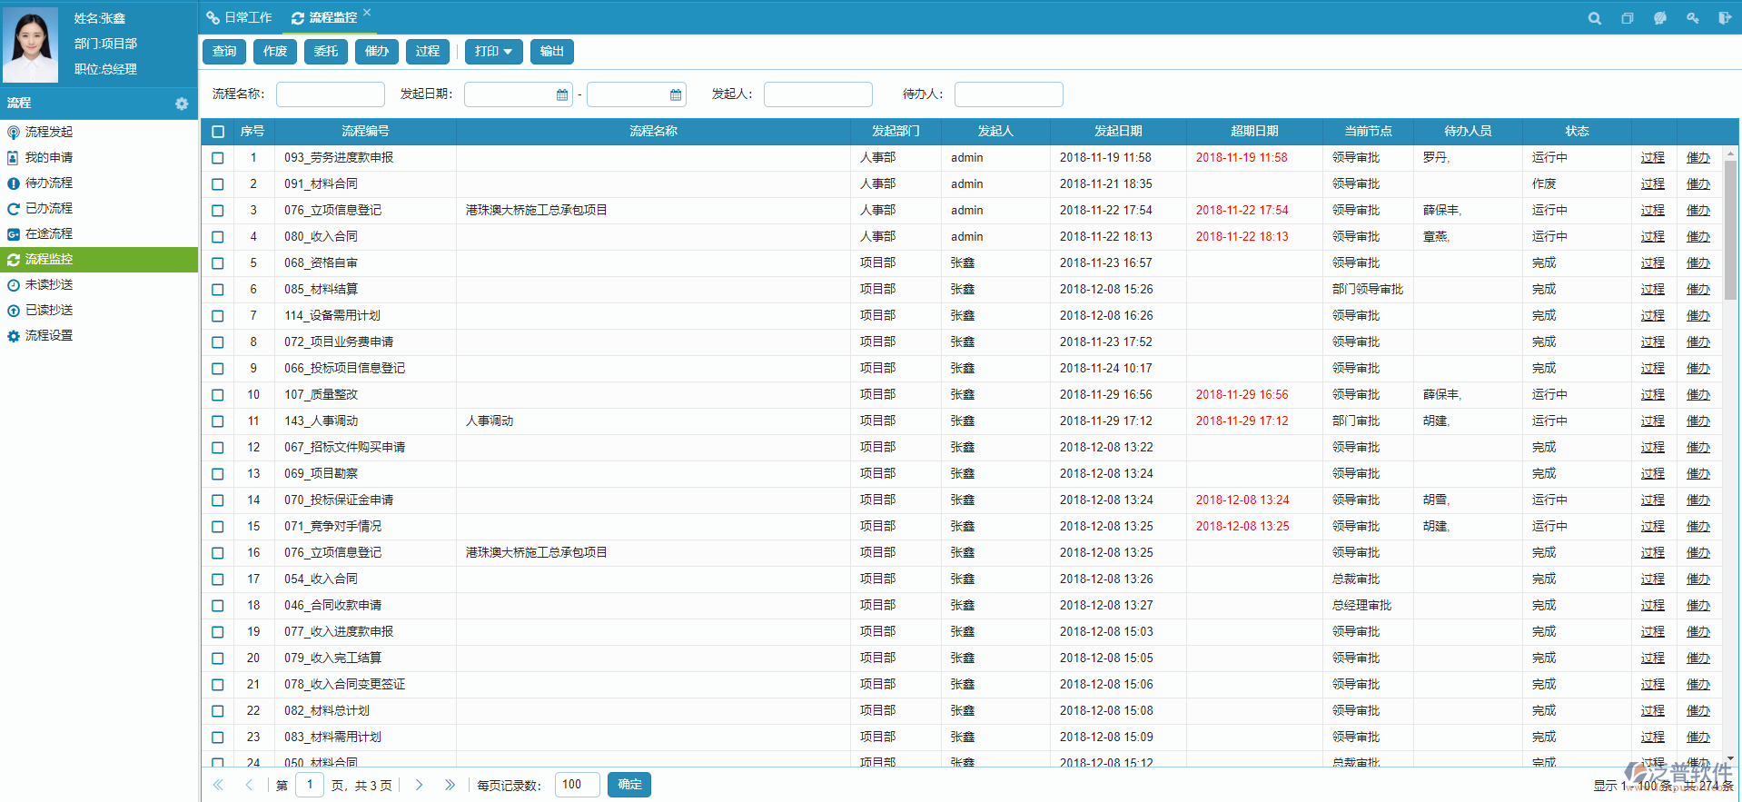Open 过程 link for 091_材料合同 row
The height and width of the screenshot is (802, 1742).
tap(1652, 184)
